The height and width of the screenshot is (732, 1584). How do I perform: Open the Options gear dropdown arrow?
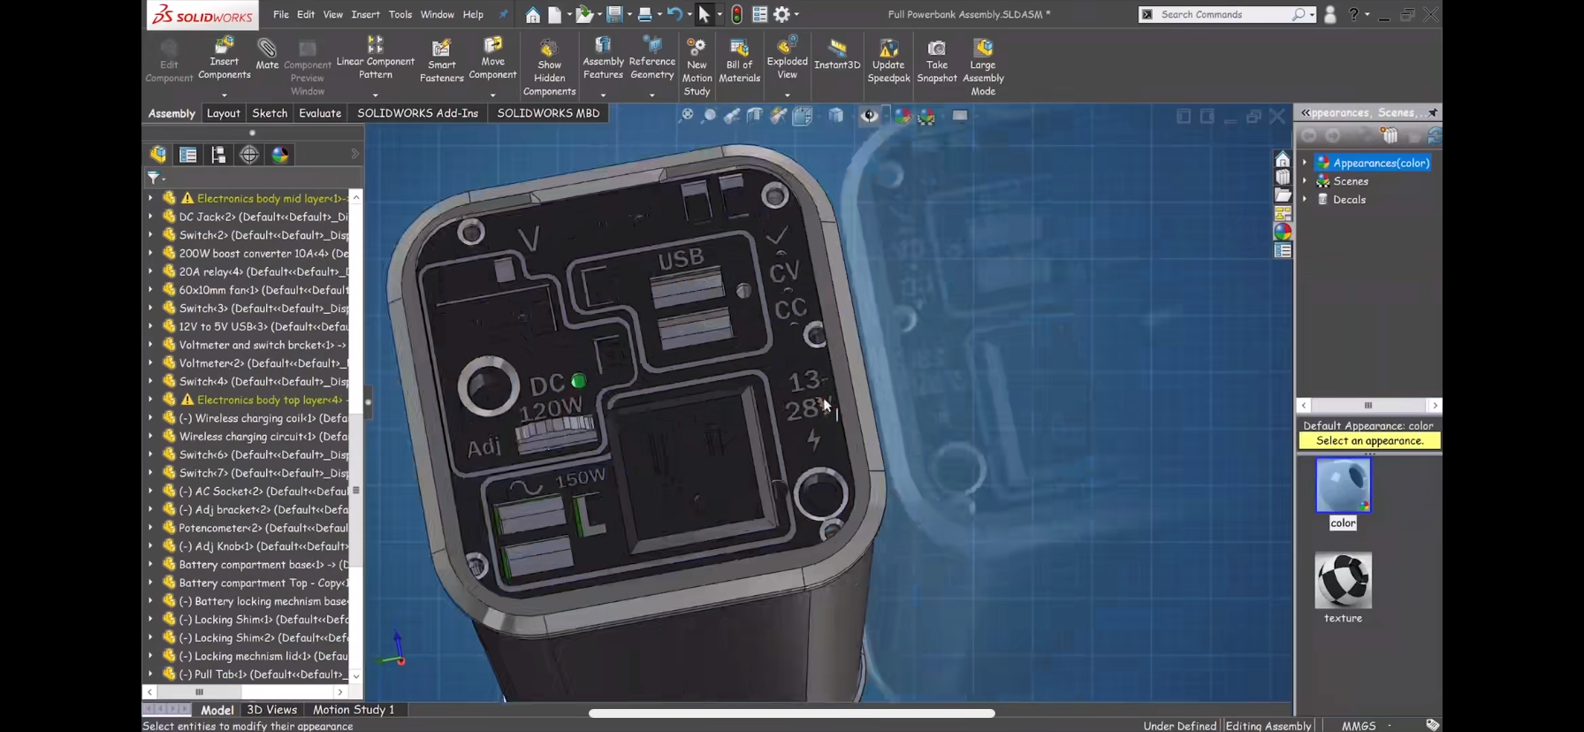796,14
